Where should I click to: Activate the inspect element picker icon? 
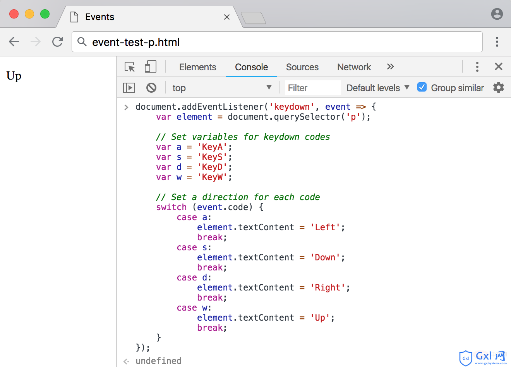[130, 67]
